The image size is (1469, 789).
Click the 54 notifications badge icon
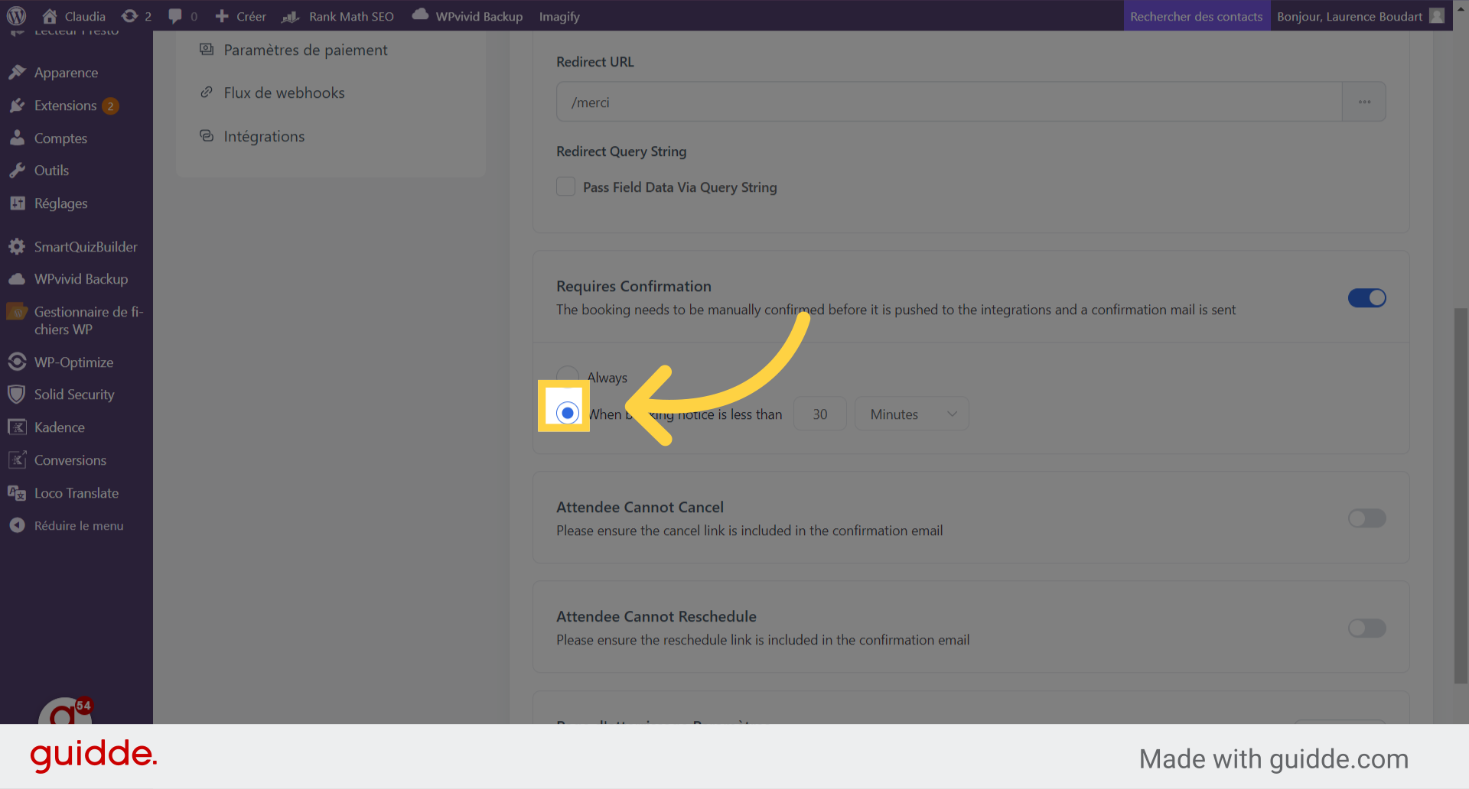coord(83,706)
